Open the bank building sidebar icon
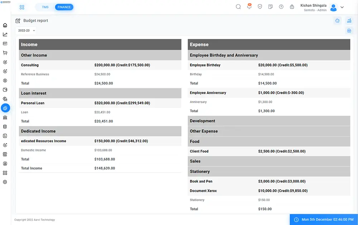The image size is (358, 225). tap(5, 117)
